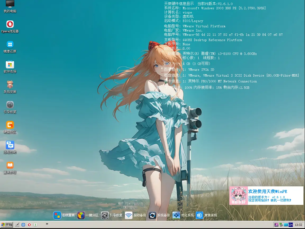The width and height of the screenshot is (305, 229).
Task: Switch the CH input language indicator
Action: pos(290,225)
